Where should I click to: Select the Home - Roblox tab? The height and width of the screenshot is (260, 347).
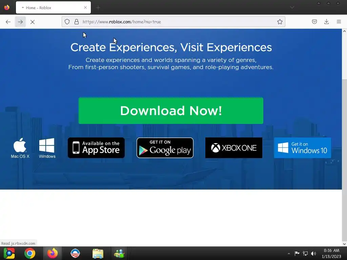tap(53, 8)
